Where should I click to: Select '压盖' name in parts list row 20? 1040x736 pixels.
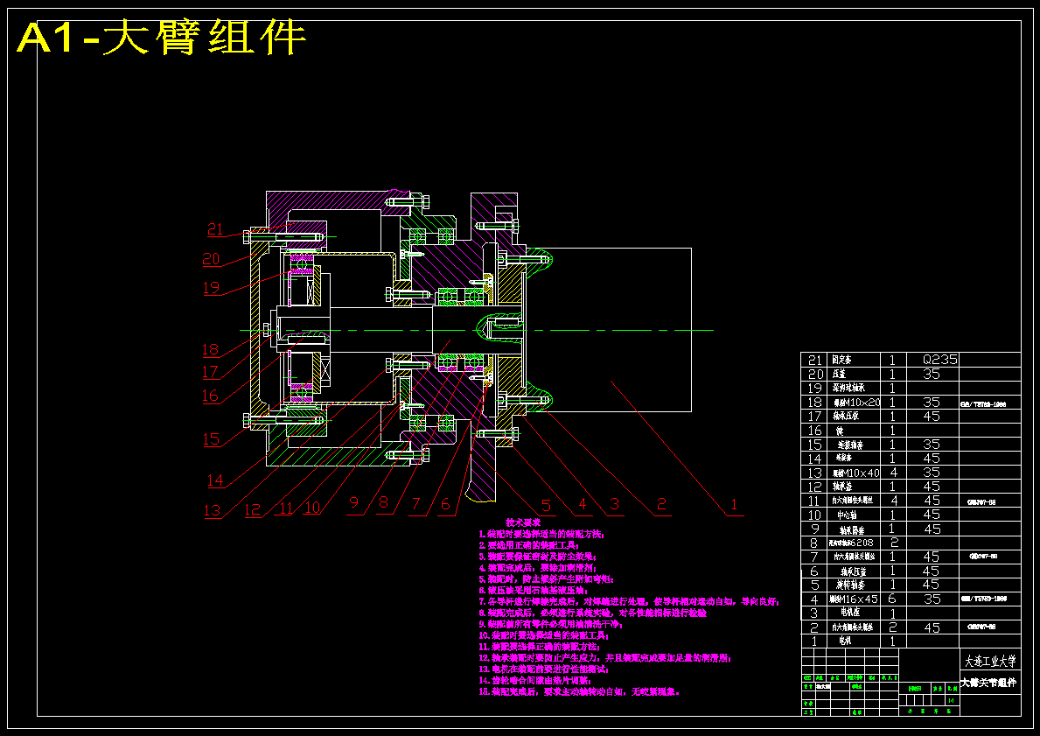[x=839, y=375]
